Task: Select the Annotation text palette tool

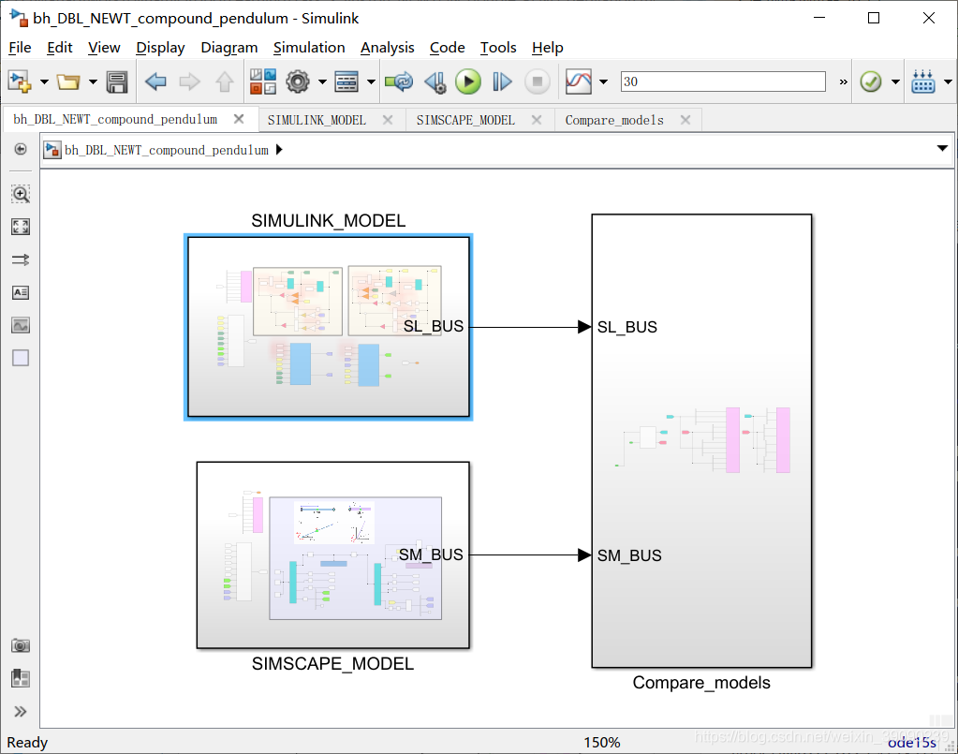Action: (x=21, y=292)
